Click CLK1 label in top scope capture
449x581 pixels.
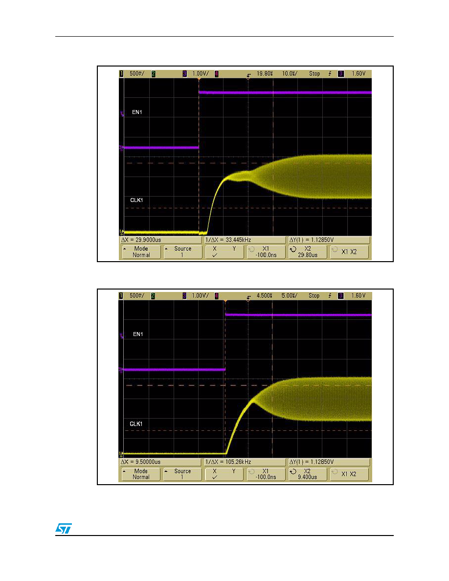[136, 200]
